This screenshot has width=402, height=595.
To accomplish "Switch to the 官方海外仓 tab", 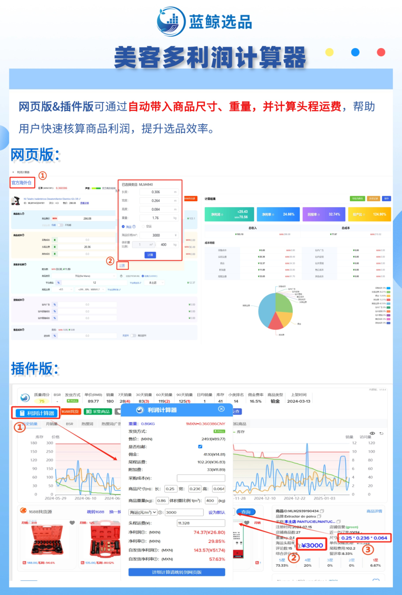I will (22, 183).
